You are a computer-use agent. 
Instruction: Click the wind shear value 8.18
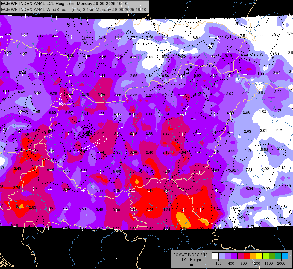pos(229,55)
